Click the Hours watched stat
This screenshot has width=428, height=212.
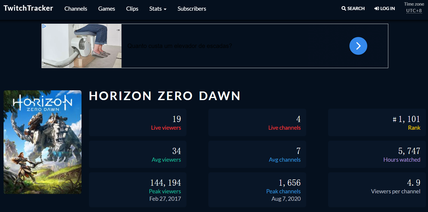click(377, 154)
